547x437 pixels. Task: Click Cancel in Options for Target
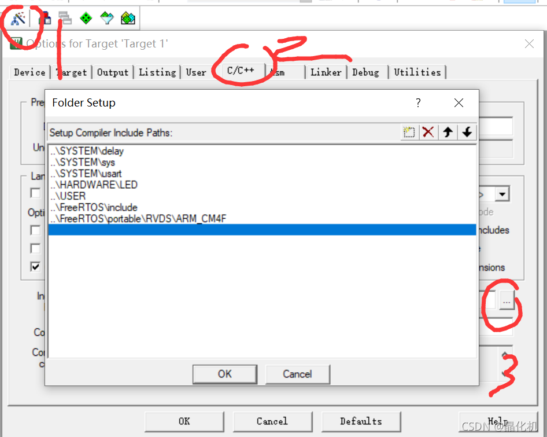click(x=272, y=421)
